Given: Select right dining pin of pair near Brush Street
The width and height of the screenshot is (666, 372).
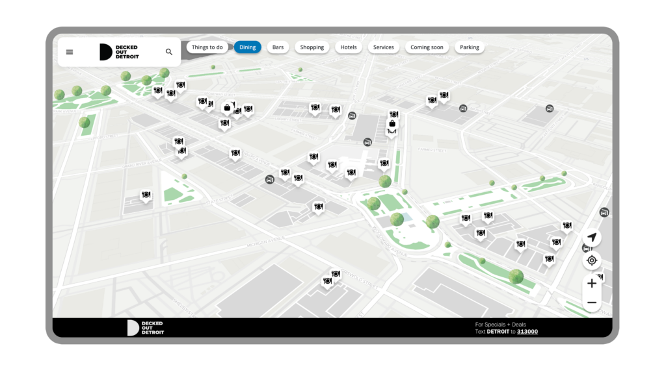Looking at the screenshot, I should [x=444, y=96].
